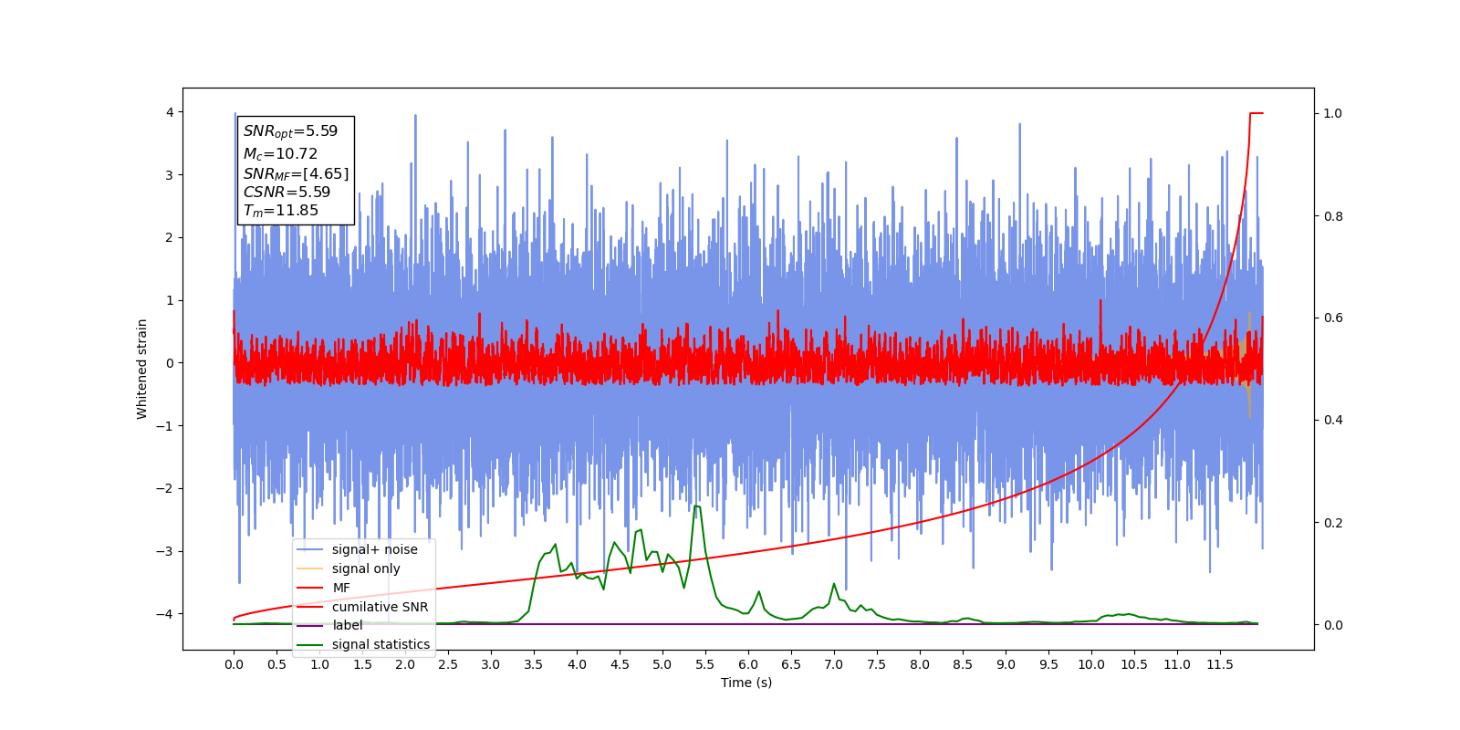Click the left y-axis tick label 1

click(170, 300)
